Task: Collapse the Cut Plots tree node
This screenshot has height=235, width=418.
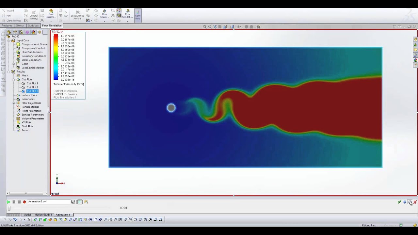Action: click(14, 80)
